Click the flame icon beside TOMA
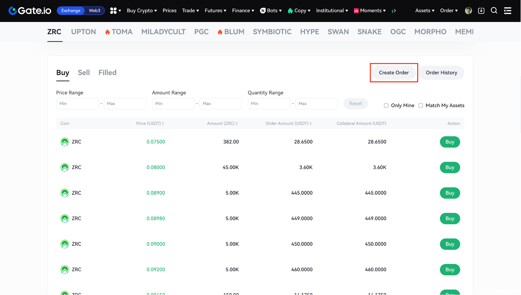 (x=107, y=32)
